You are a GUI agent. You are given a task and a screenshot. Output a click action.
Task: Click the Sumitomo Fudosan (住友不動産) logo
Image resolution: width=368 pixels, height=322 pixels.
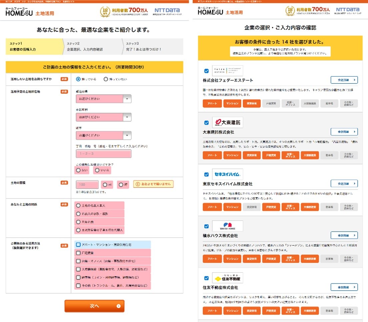[228, 278]
